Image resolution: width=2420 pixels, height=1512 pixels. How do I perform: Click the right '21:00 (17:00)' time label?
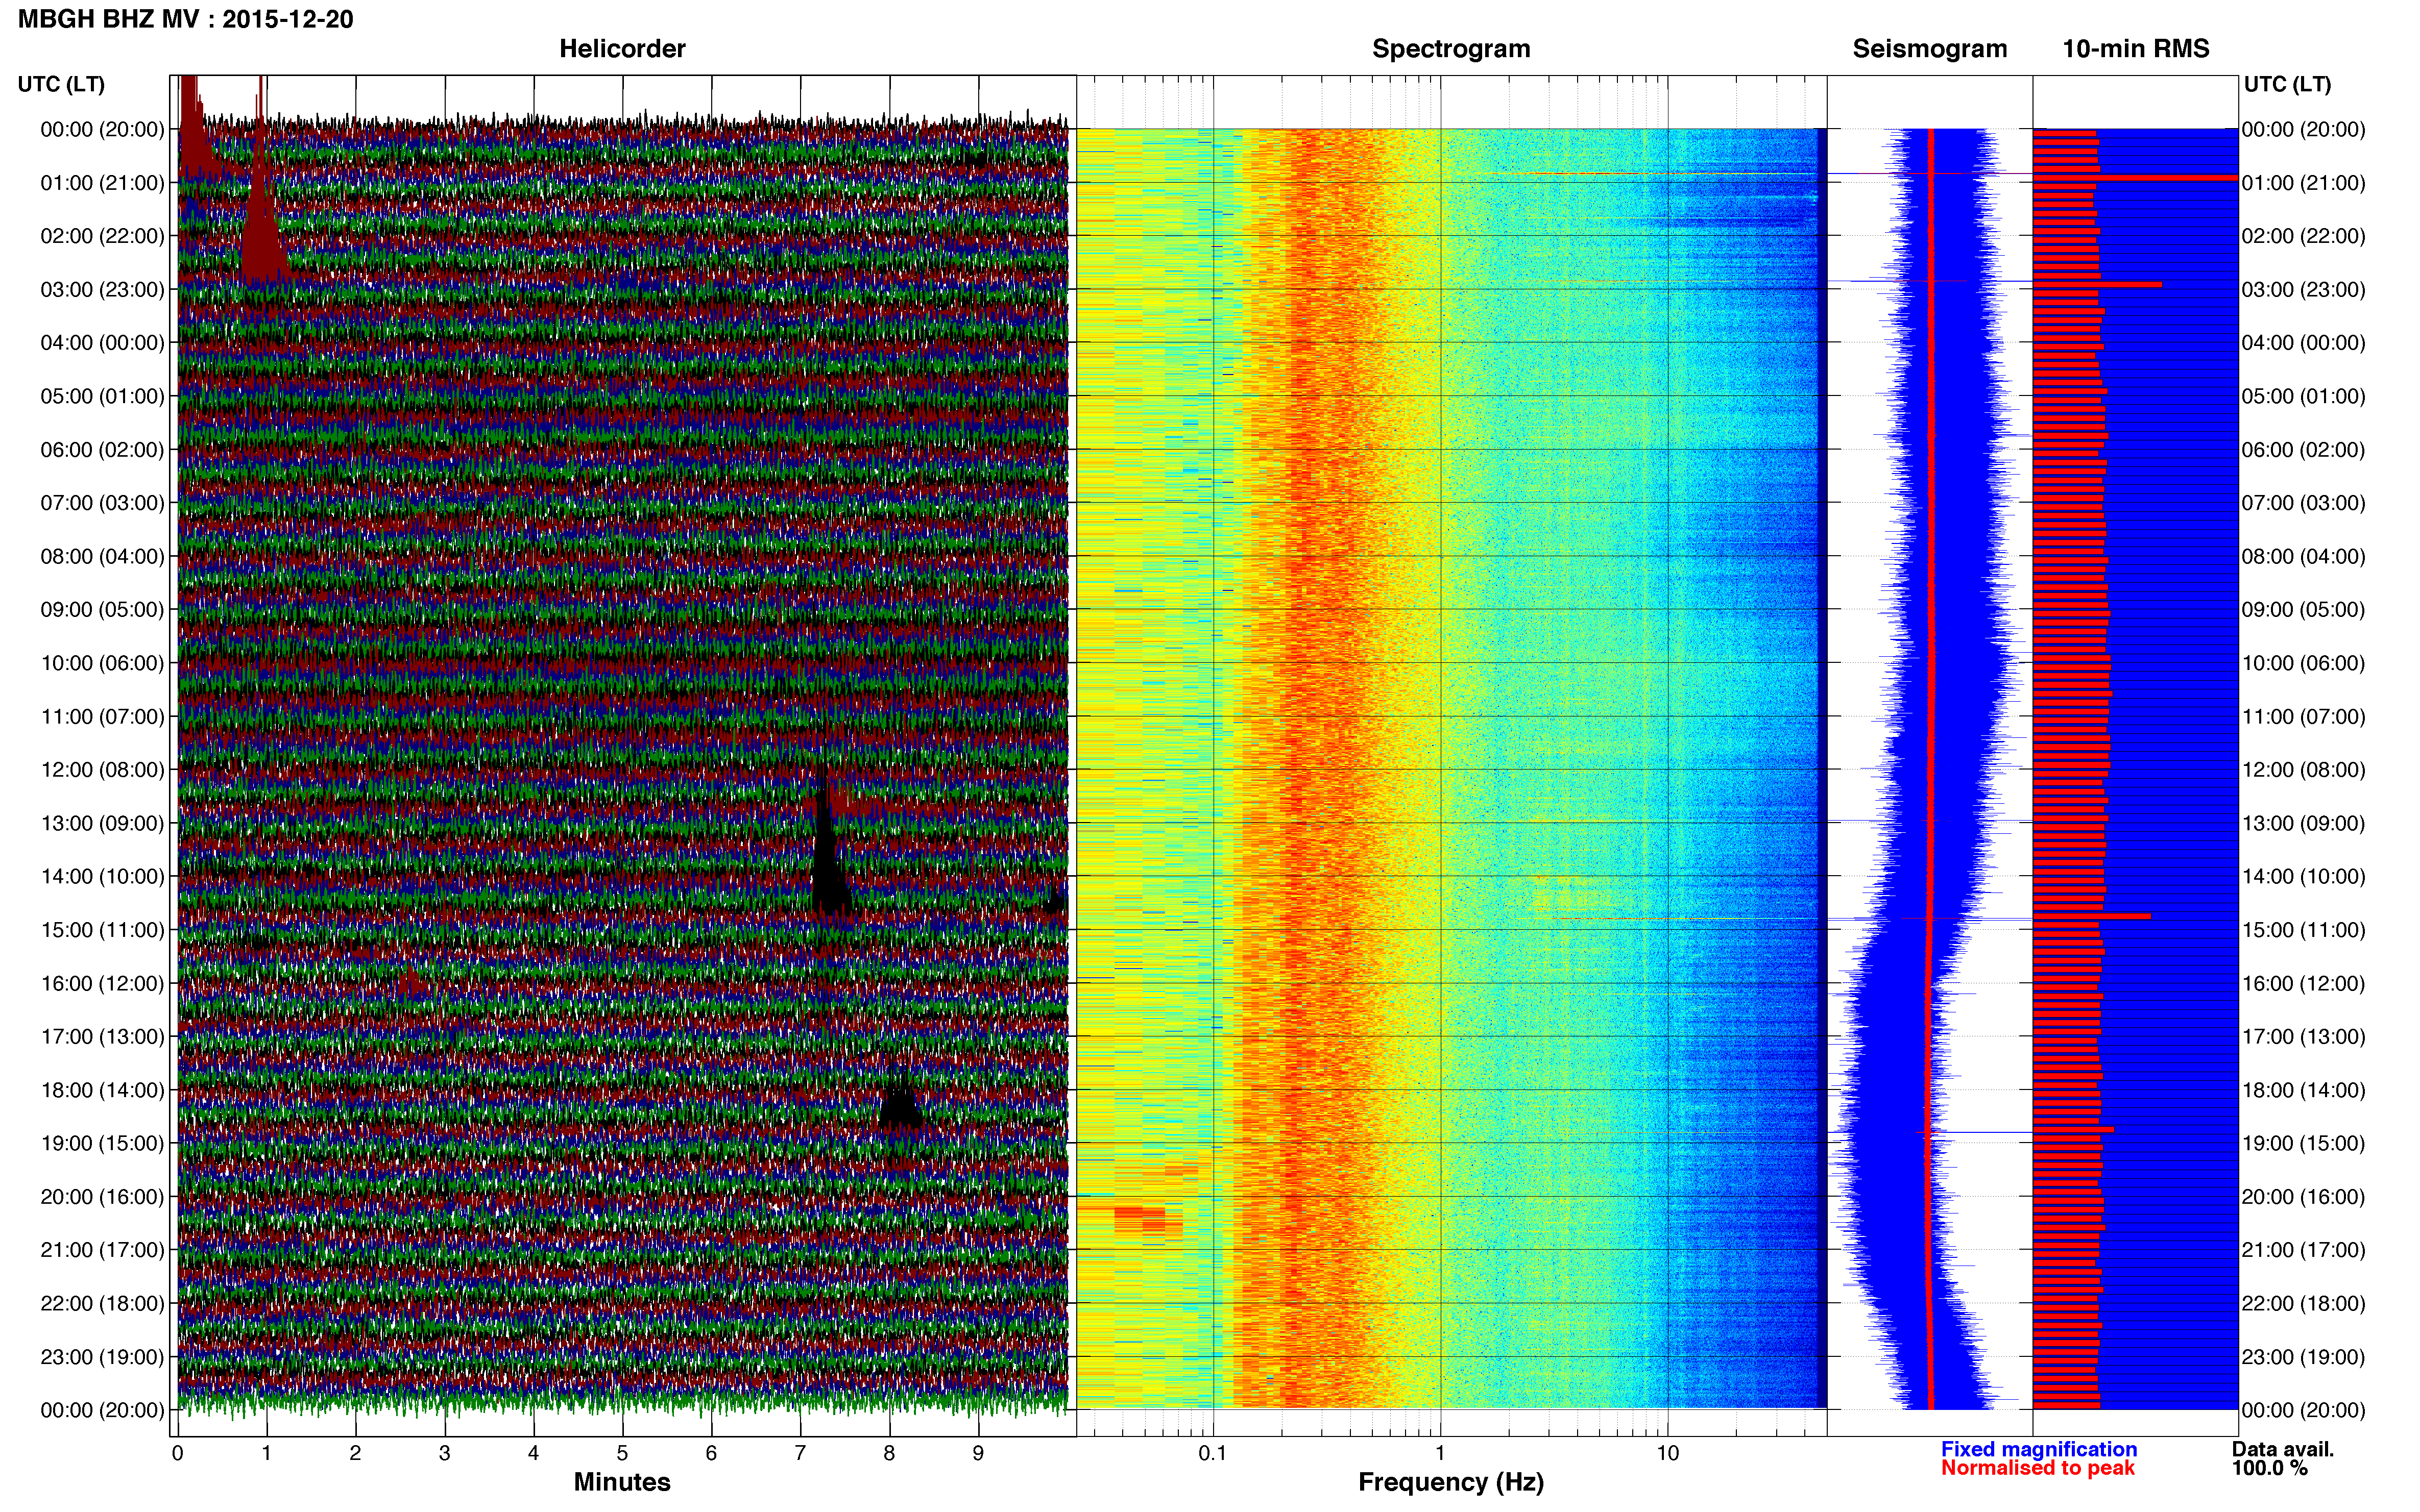2303,1250
